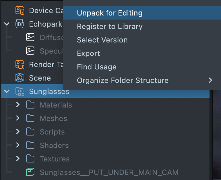Screen dimensions: 221x180
Task: Click the Echopark HDR environment map icon
Action: click(x=20, y=24)
